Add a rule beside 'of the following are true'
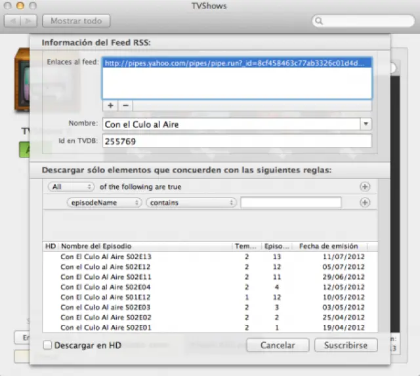The height and width of the screenshot is (376, 420). click(365, 187)
